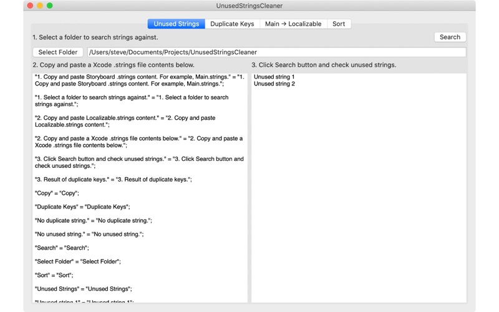Open the Duplicate Keys tab
The image size is (499, 312).
pos(232,24)
